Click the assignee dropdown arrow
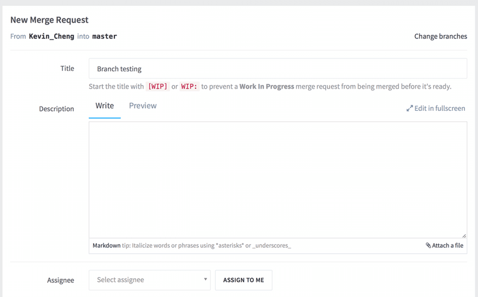Image resolution: width=478 pixels, height=297 pixels. (205, 280)
